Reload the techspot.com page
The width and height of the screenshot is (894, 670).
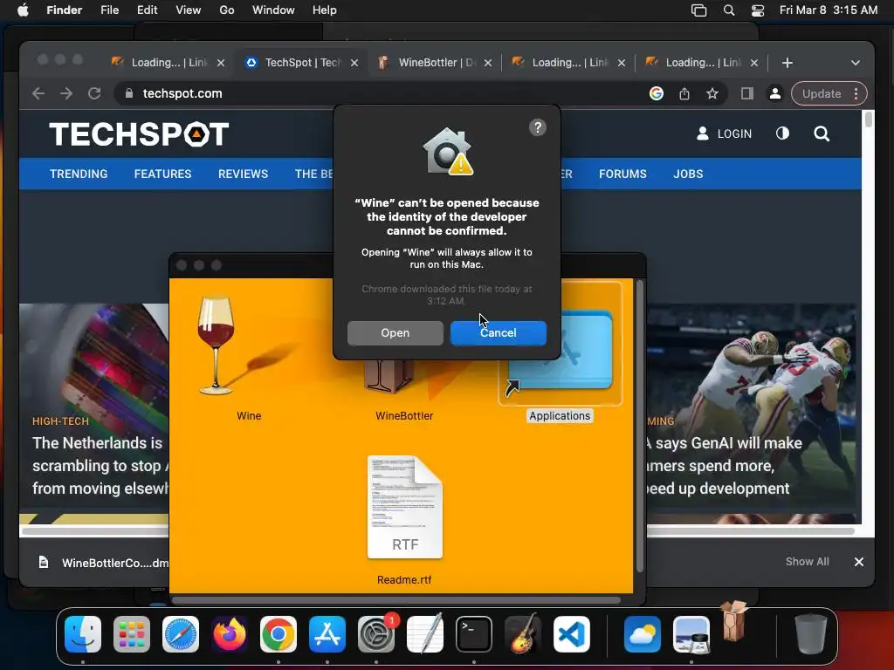click(x=94, y=93)
